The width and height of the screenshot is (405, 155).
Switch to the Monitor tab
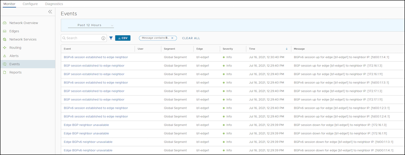coord(9,4)
